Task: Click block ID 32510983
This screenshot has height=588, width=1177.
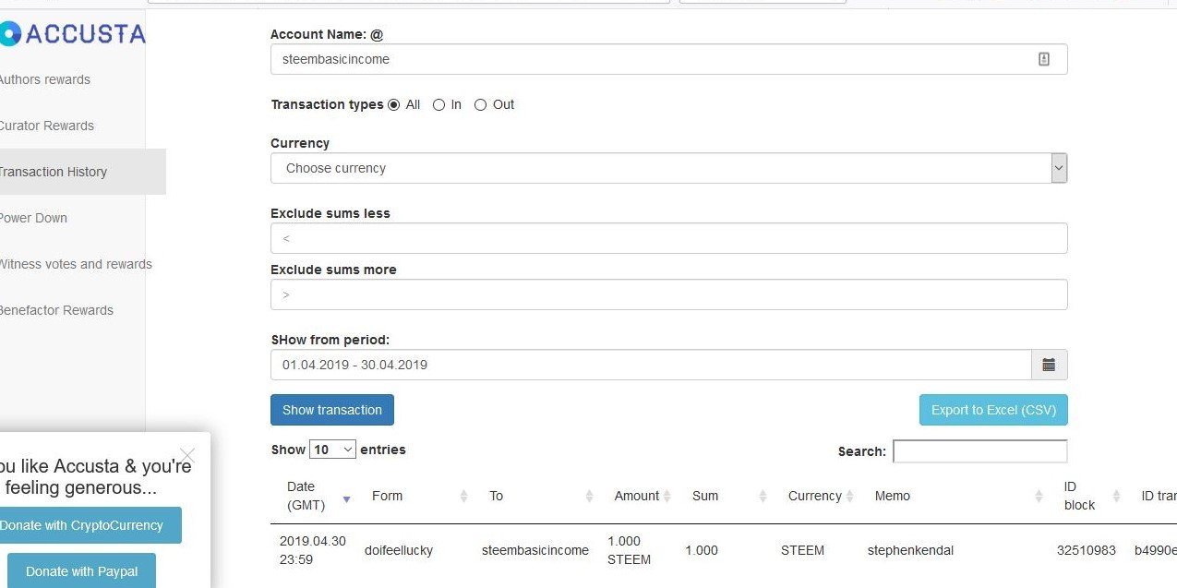Action: [1087, 550]
